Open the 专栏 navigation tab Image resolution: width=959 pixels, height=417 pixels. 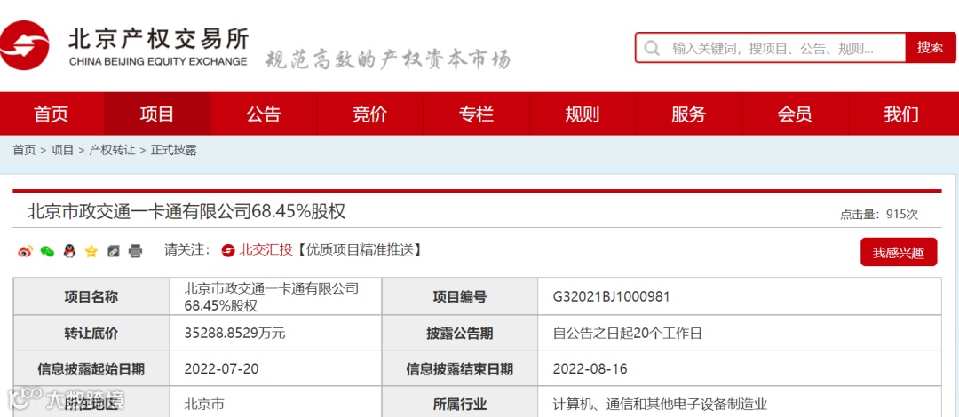[x=477, y=114]
